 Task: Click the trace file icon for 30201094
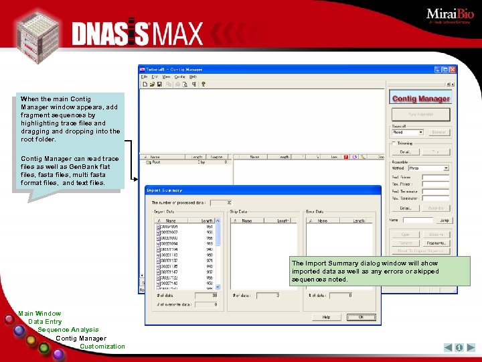coord(158,244)
